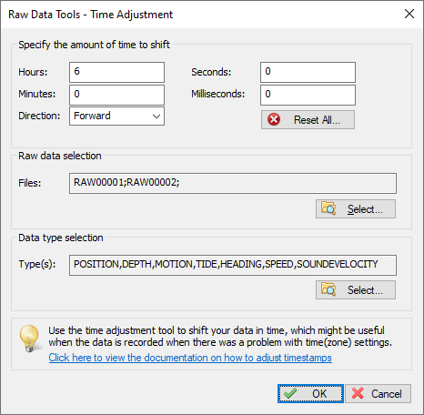Image resolution: width=424 pixels, height=415 pixels.
Task: Click the 'Raw data selection' group title
Action: click(60, 156)
